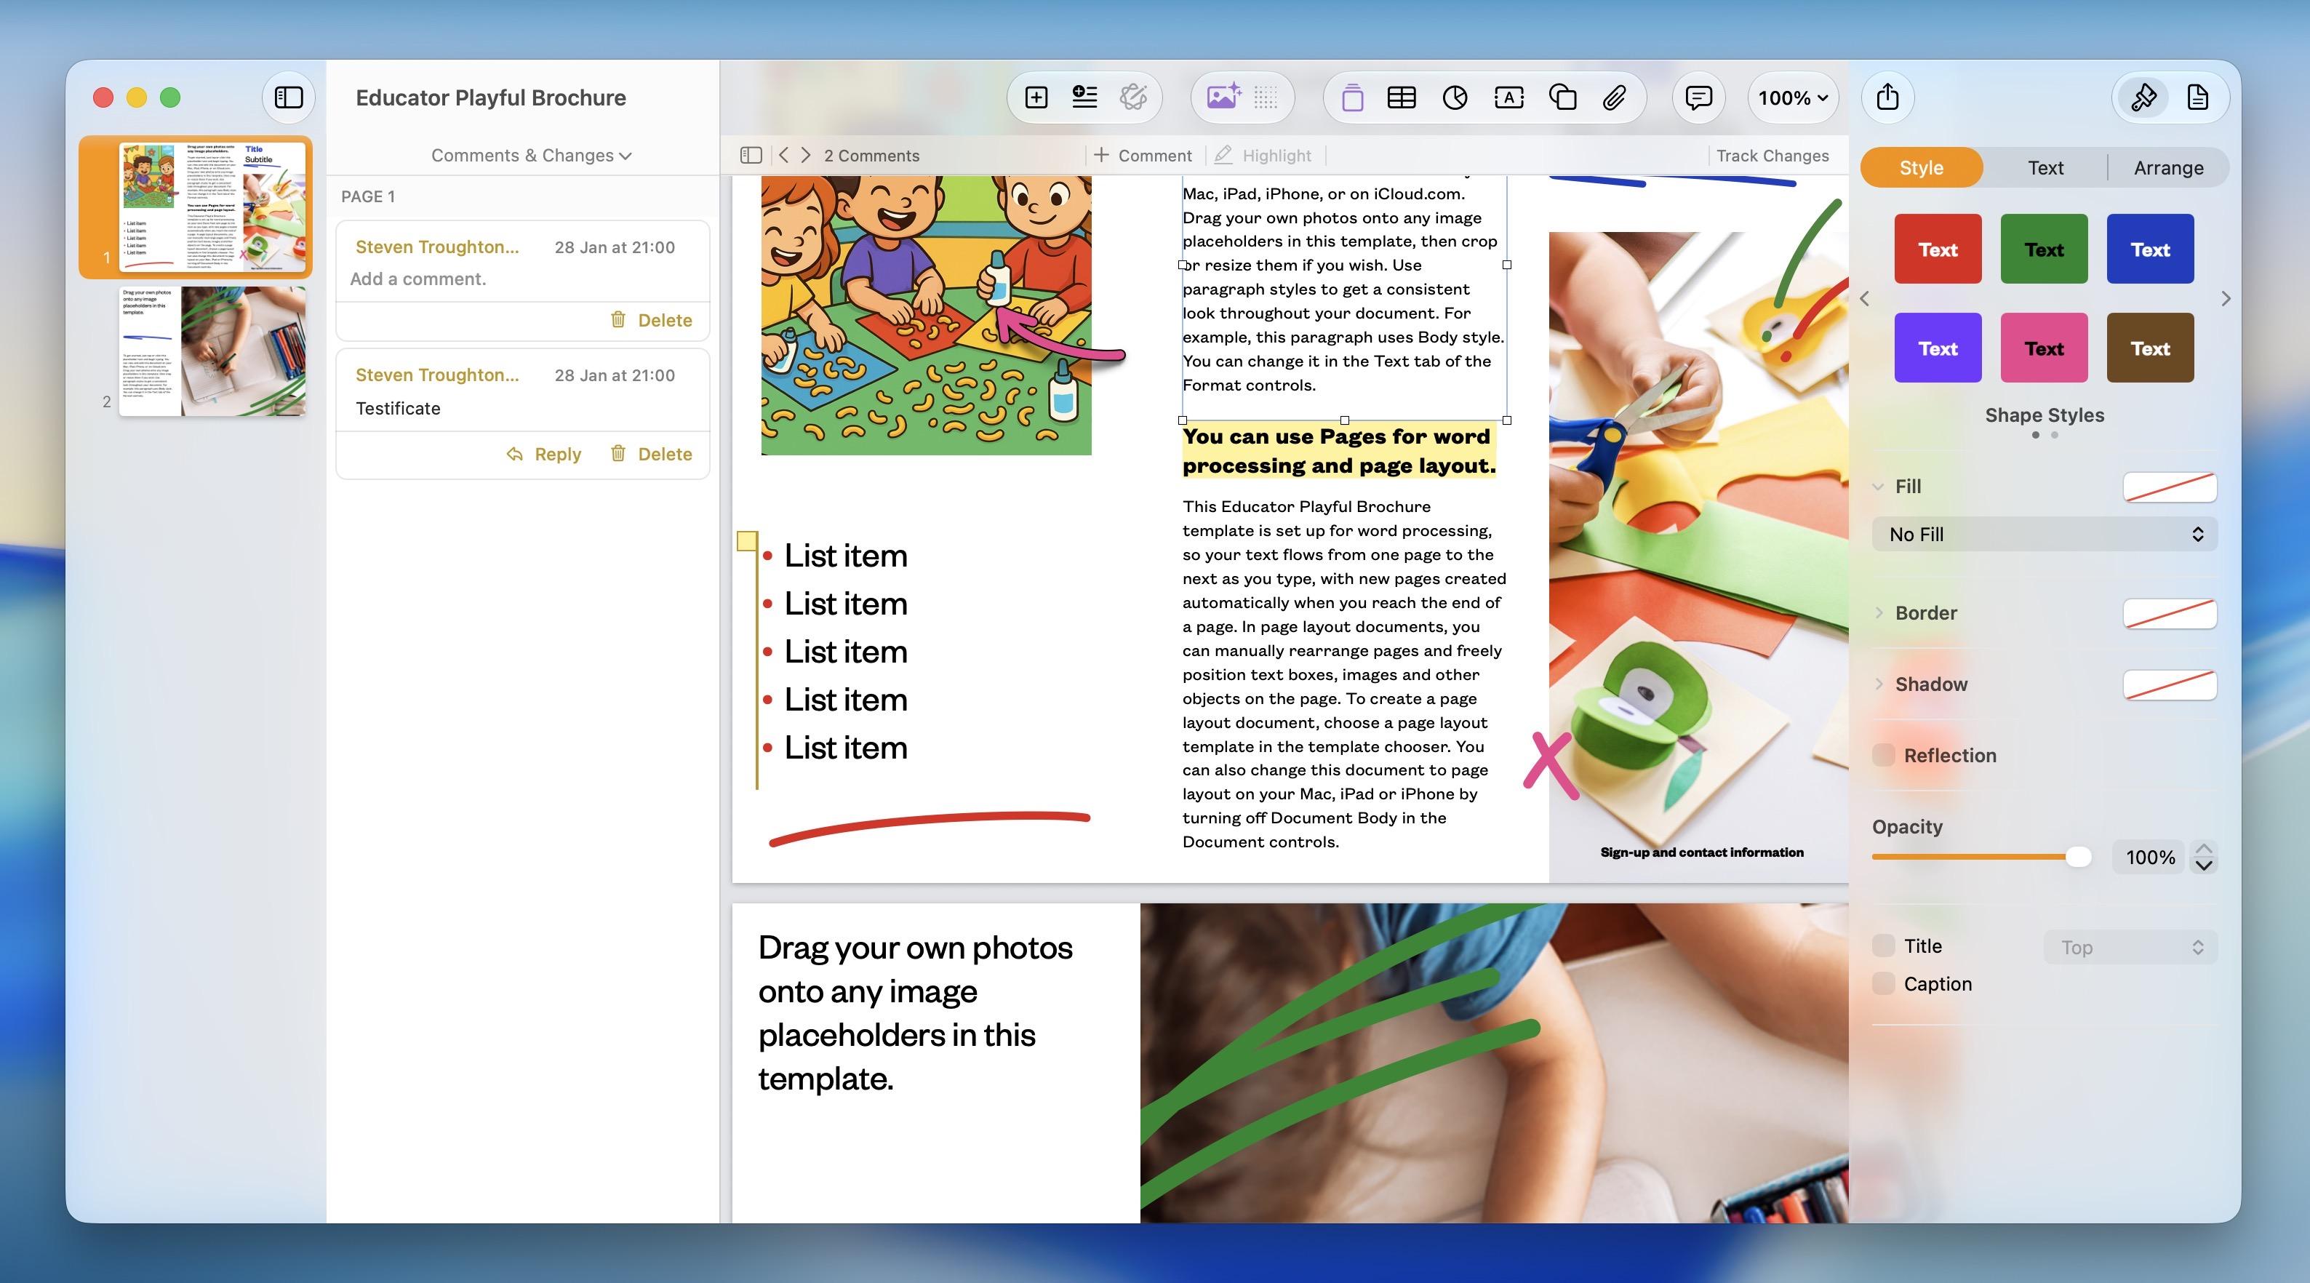Viewport: 2310px width, 1283px height.
Task: Click the Highlight button
Action: point(1263,155)
